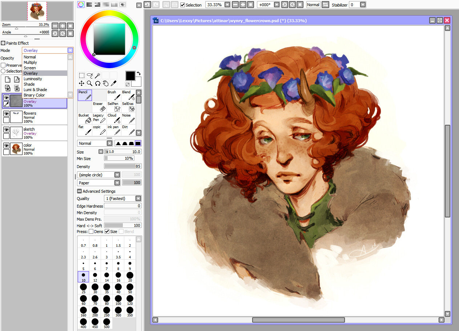The width and height of the screenshot is (459, 331).
Task: Select the Magic Wand tool
Action: tap(98, 75)
